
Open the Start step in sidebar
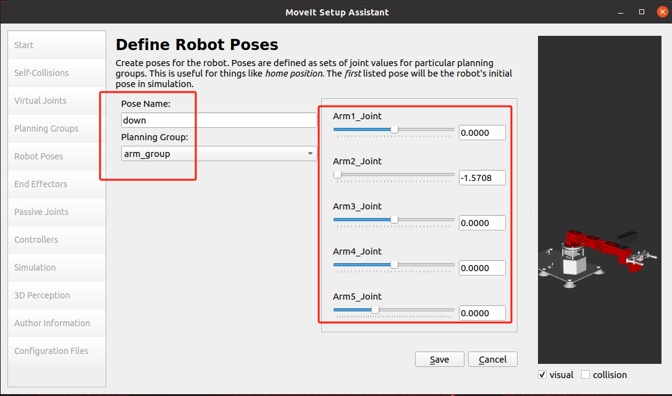[57, 45]
